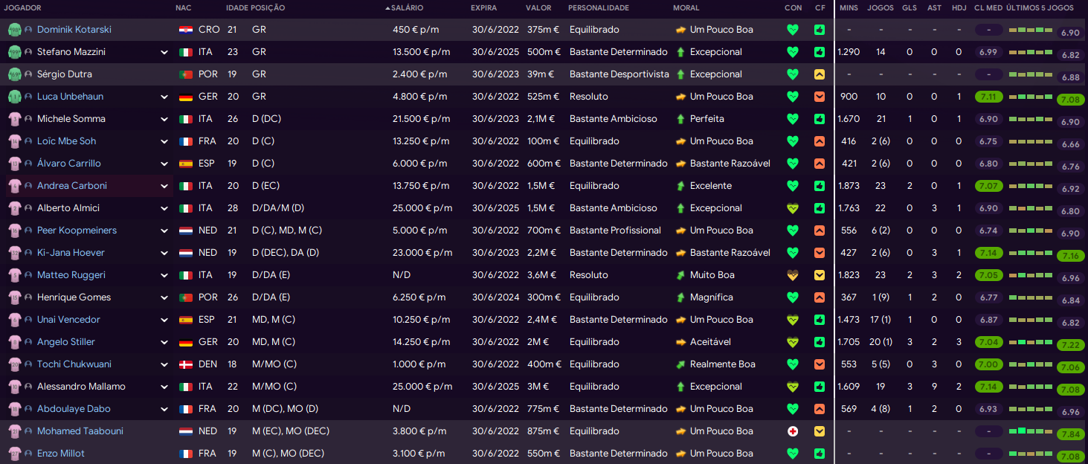Expand the chevron beside Abdoulaye Dabo
Viewport: 1088px width, 464px height.
(164, 409)
